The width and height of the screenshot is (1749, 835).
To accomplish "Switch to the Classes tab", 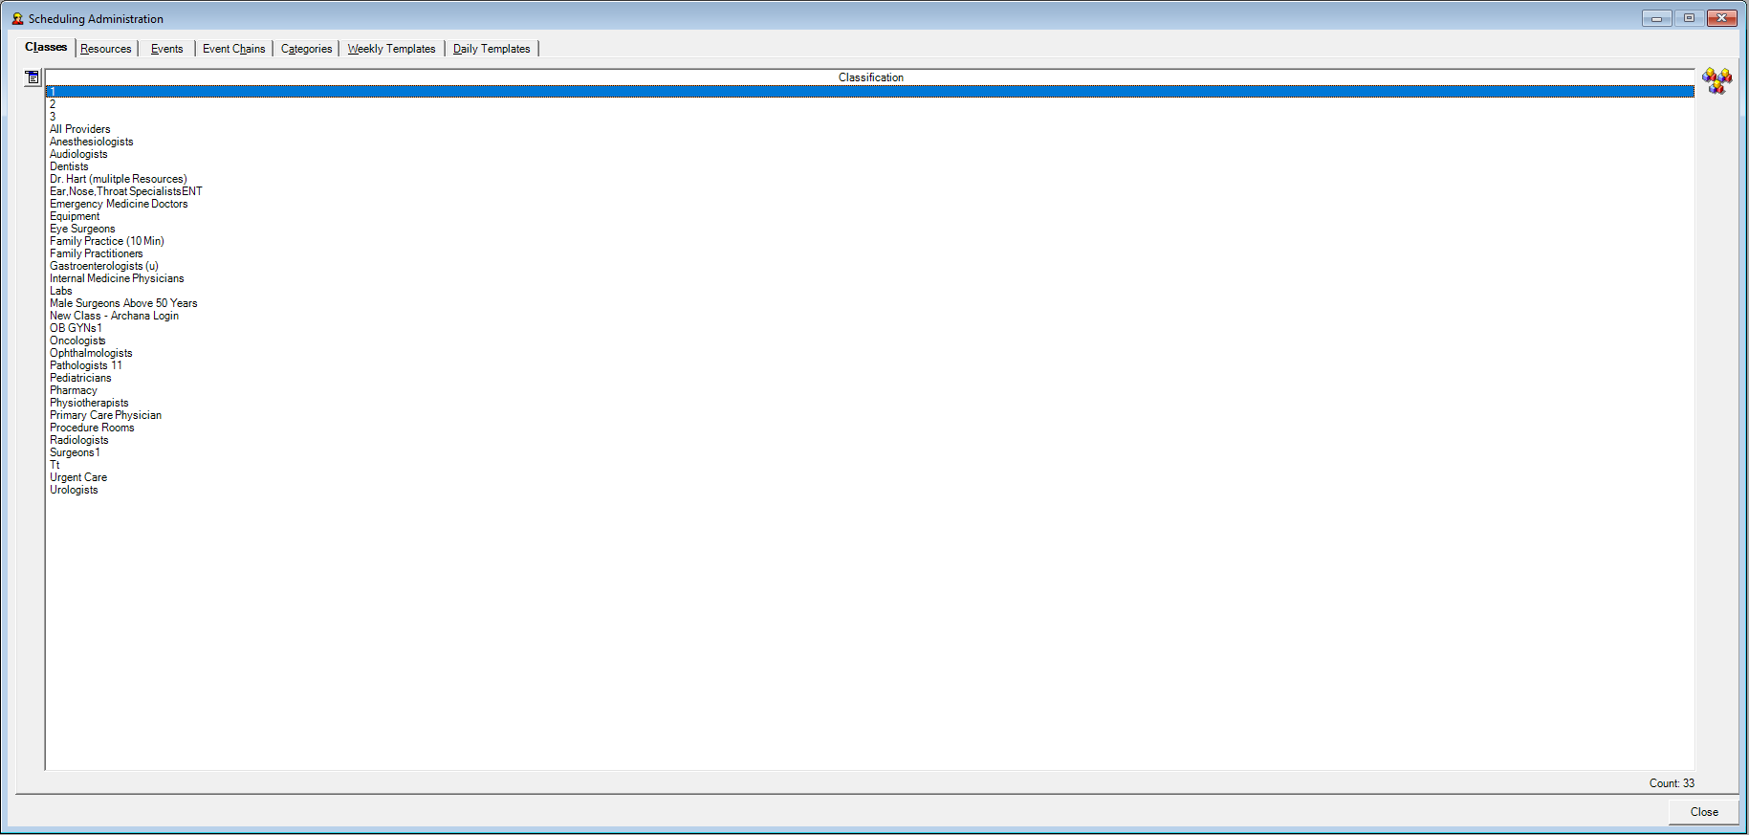I will (x=46, y=47).
